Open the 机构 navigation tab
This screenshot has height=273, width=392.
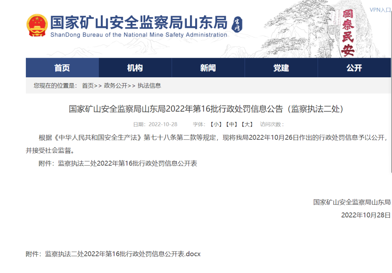(135, 68)
